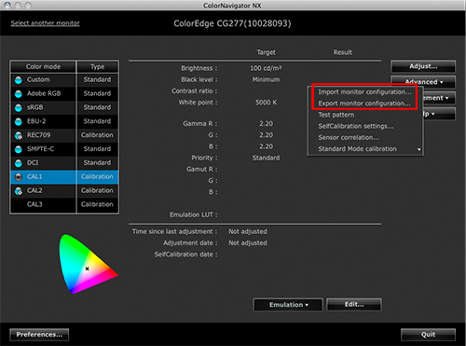Click the Custom color mode icon
The height and width of the screenshot is (346, 466).
19,80
